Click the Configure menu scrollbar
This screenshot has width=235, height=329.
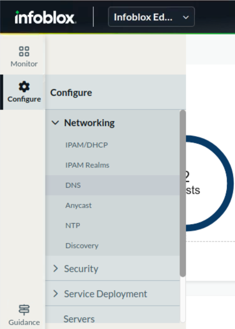click(183, 193)
